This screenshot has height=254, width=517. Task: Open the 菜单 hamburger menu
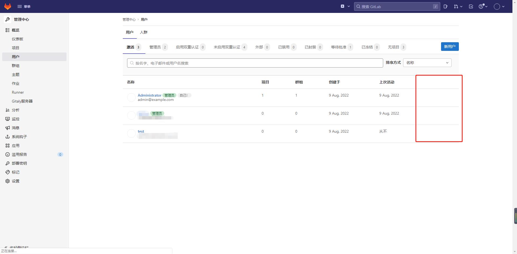pos(24,6)
